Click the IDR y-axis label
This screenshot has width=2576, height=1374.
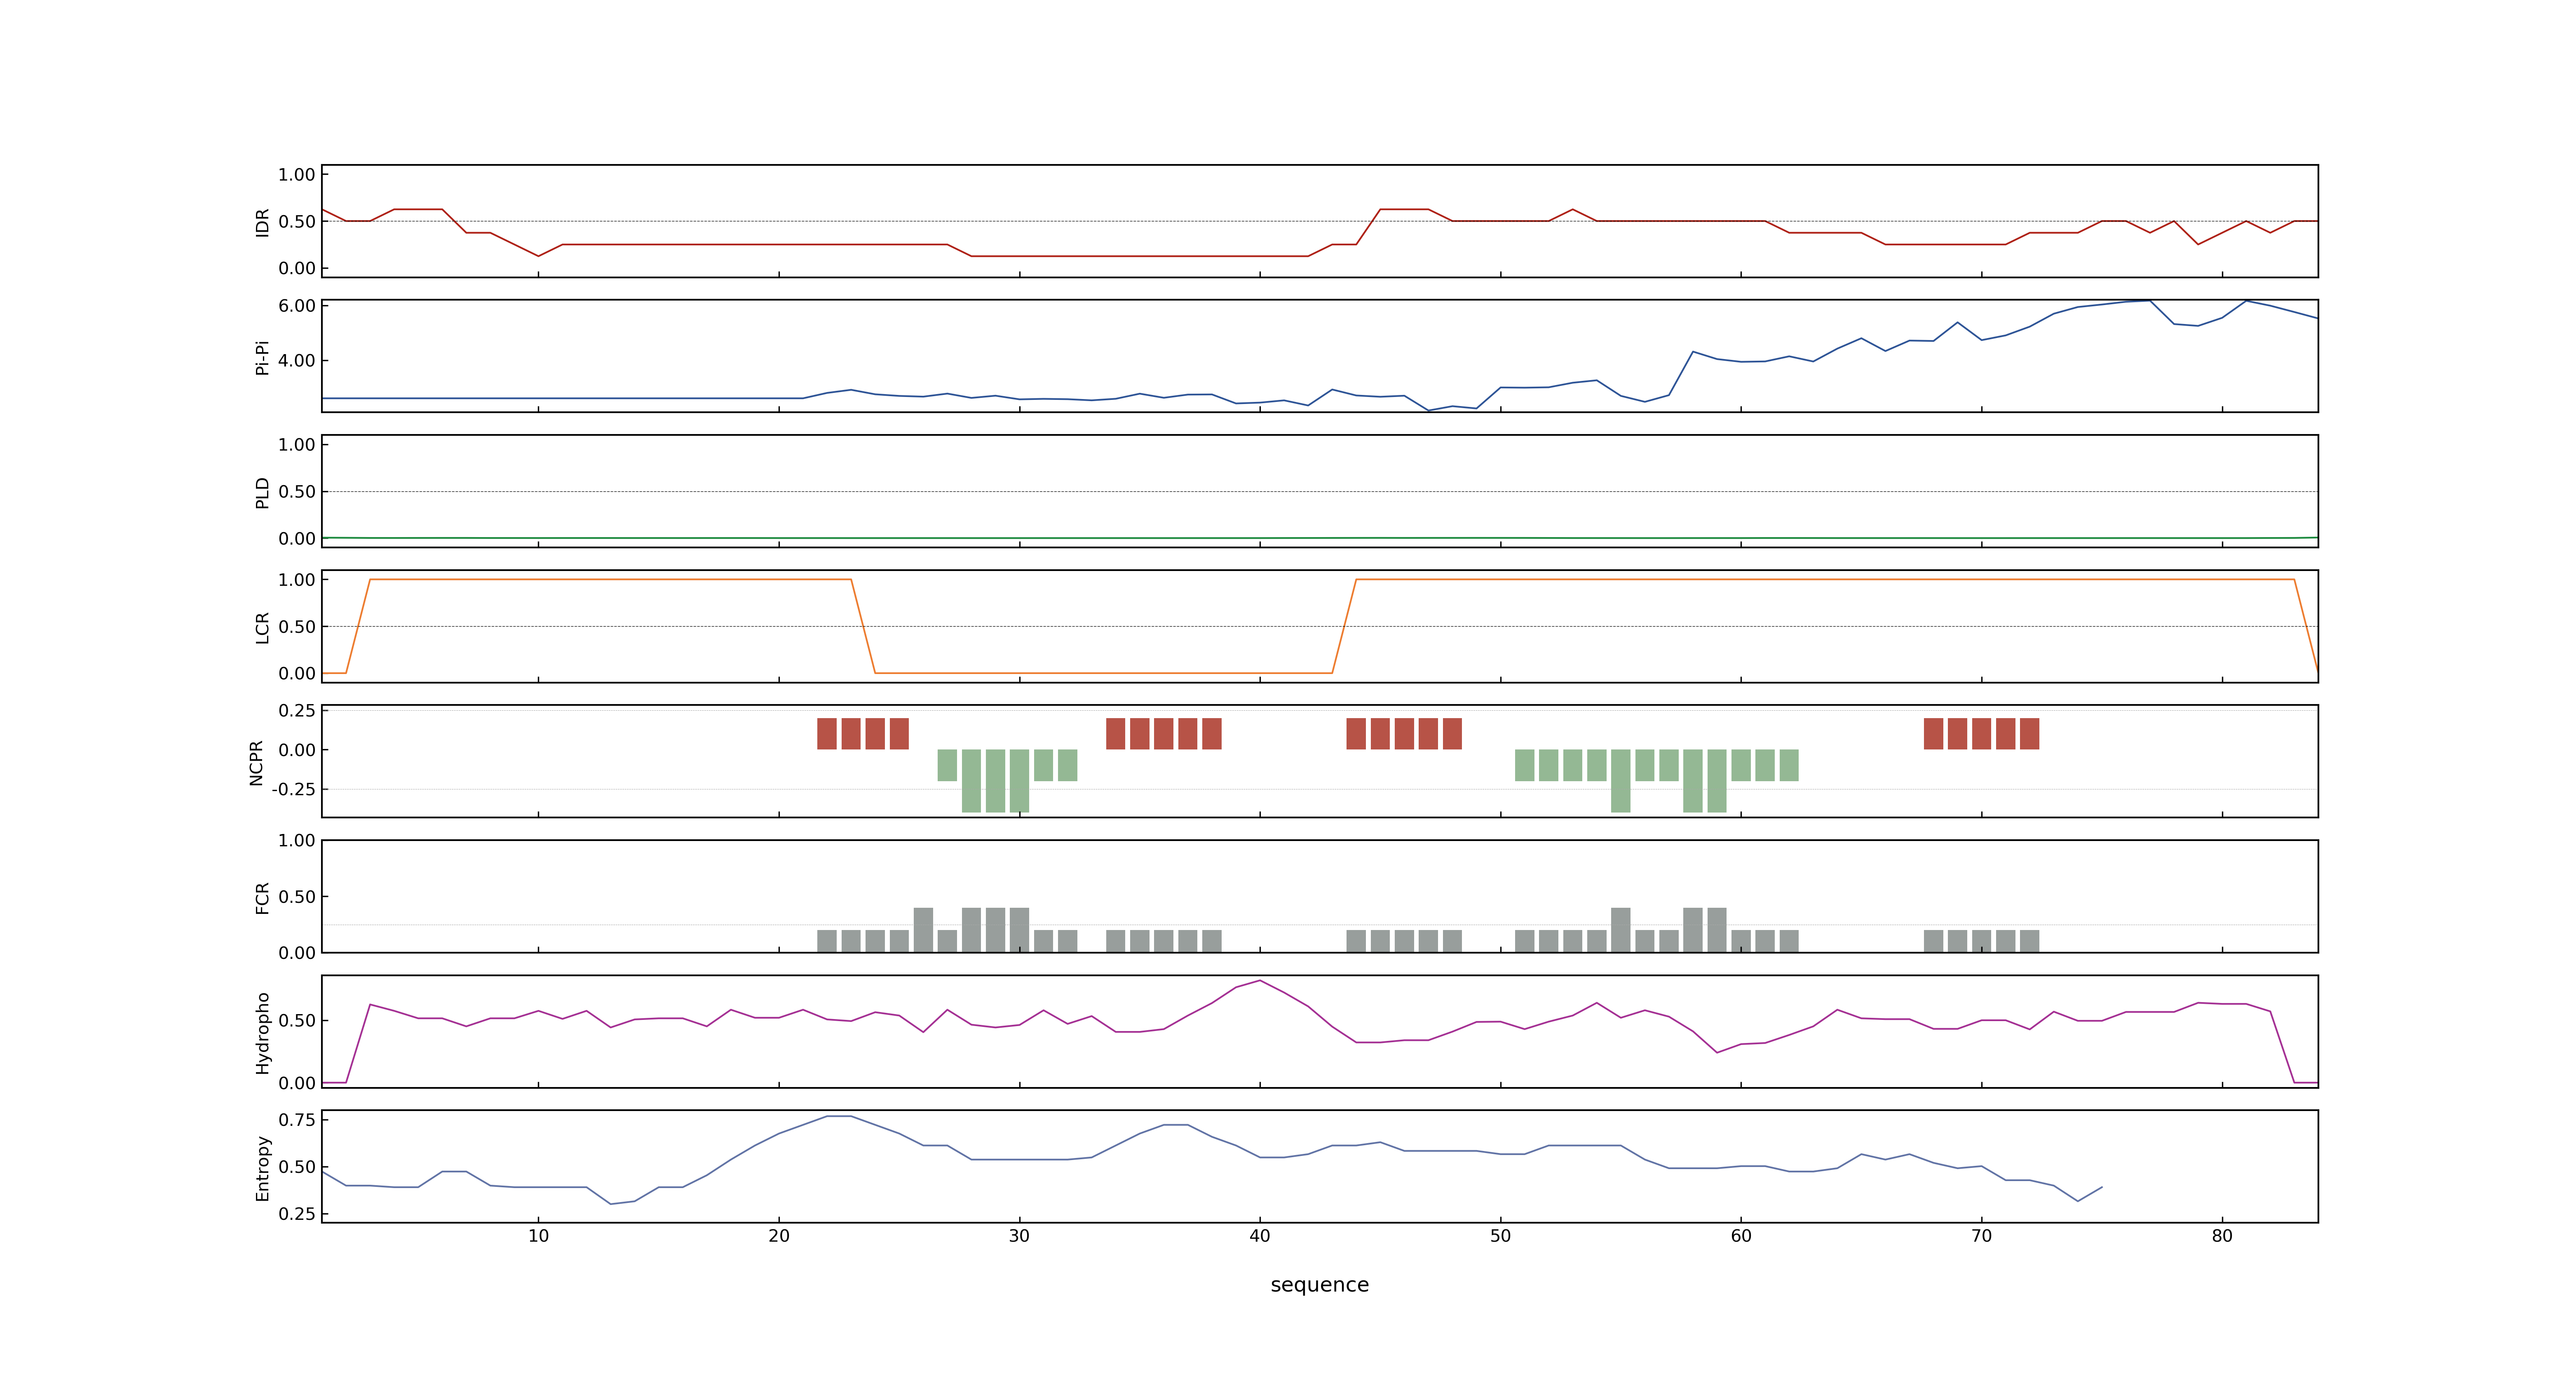[x=262, y=222]
